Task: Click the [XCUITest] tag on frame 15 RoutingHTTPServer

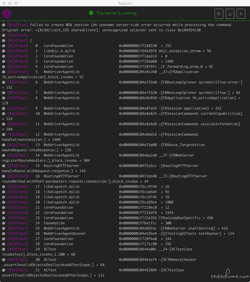Action: (18, 166)
